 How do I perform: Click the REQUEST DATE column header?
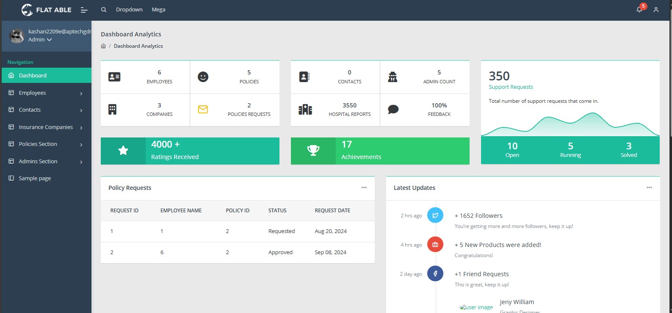pos(332,210)
